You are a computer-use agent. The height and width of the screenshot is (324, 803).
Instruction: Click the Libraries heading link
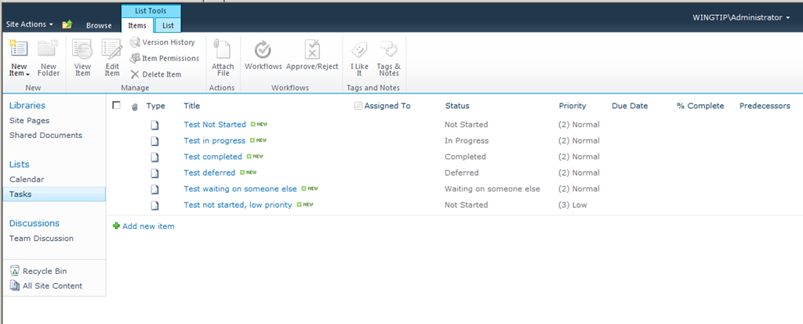coord(27,106)
